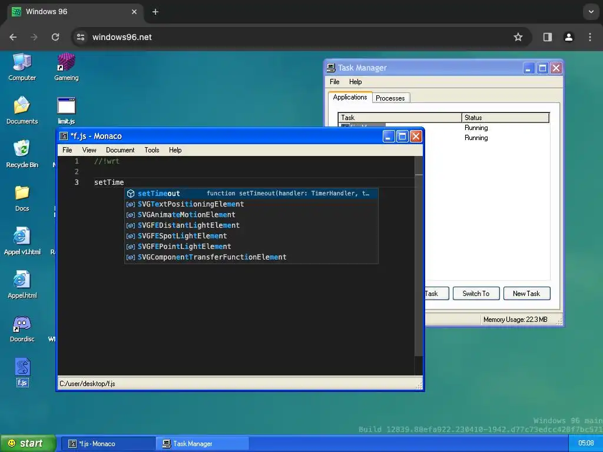Activate the Task Manager taskbar button
This screenshot has width=603, height=452.
point(203,444)
